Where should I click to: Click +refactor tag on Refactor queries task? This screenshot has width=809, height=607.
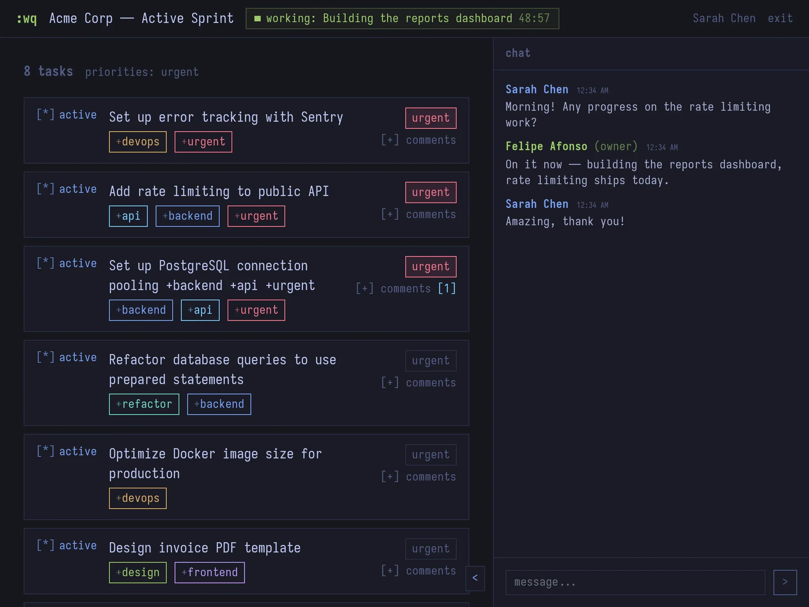click(x=144, y=404)
